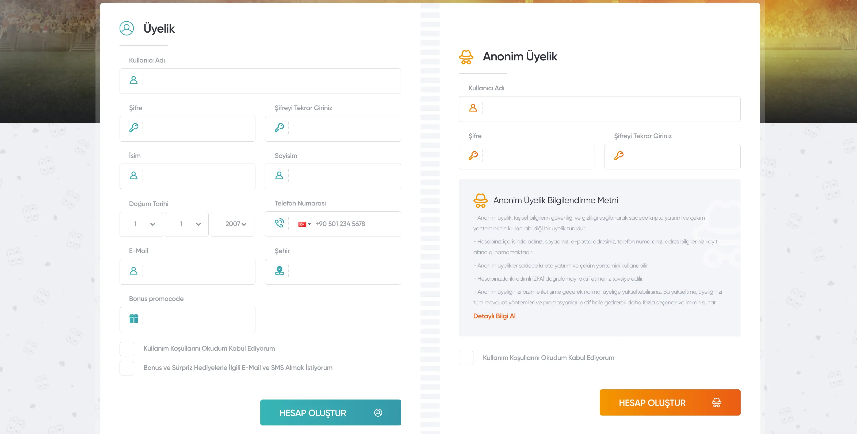Click the orange key icon in anonymous Şifre field

pos(473,156)
